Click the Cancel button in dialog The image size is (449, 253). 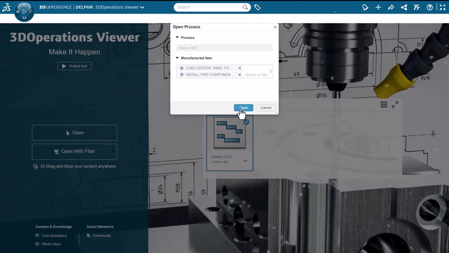pyautogui.click(x=266, y=108)
